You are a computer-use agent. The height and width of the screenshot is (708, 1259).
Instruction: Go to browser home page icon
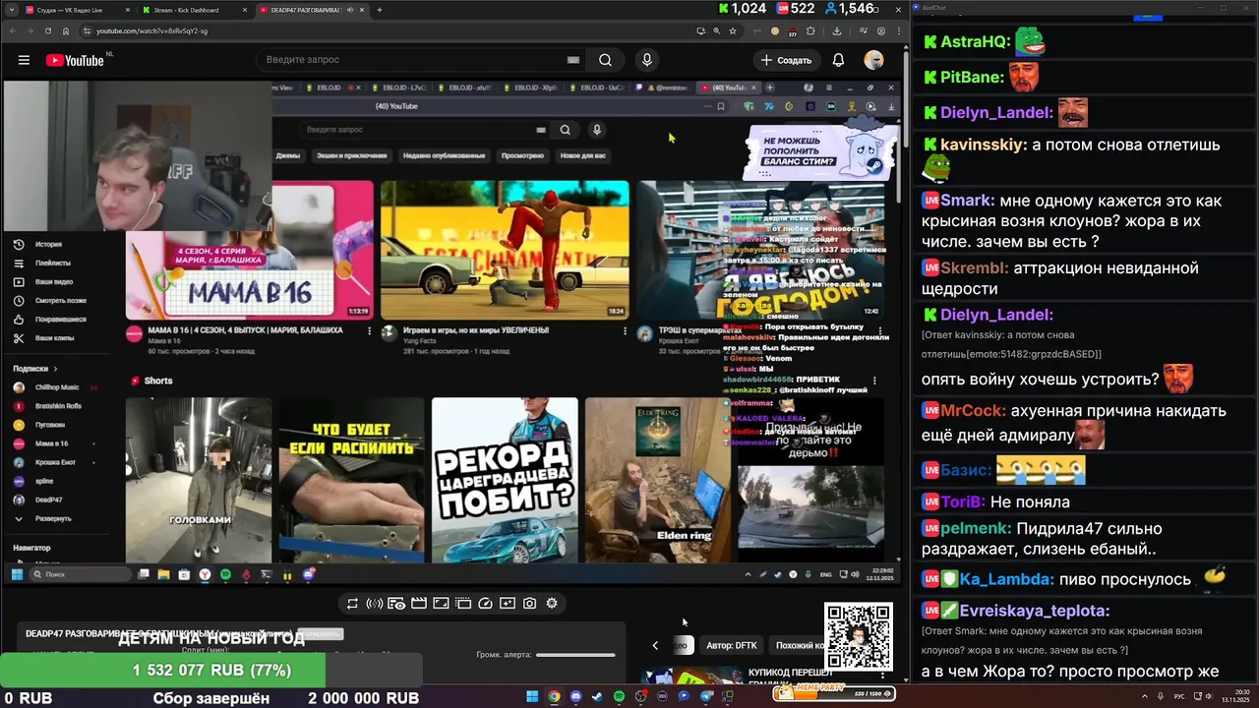66,30
